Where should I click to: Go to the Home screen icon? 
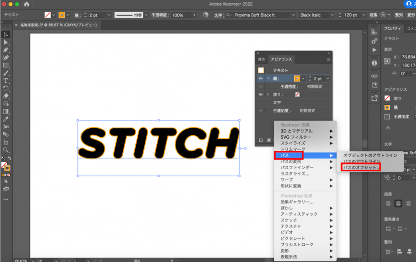26,4
